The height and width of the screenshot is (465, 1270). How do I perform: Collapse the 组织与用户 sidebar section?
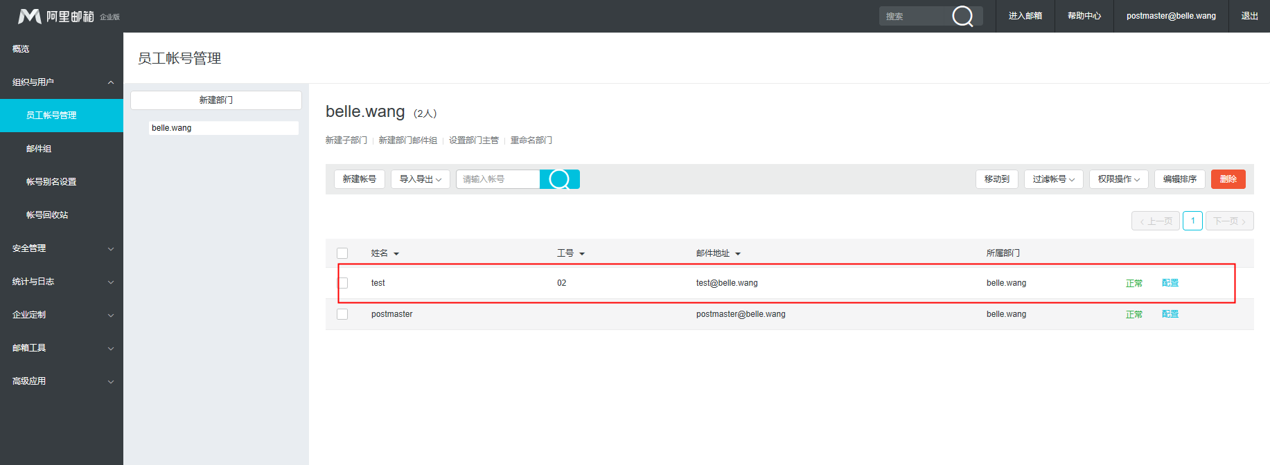coord(111,82)
